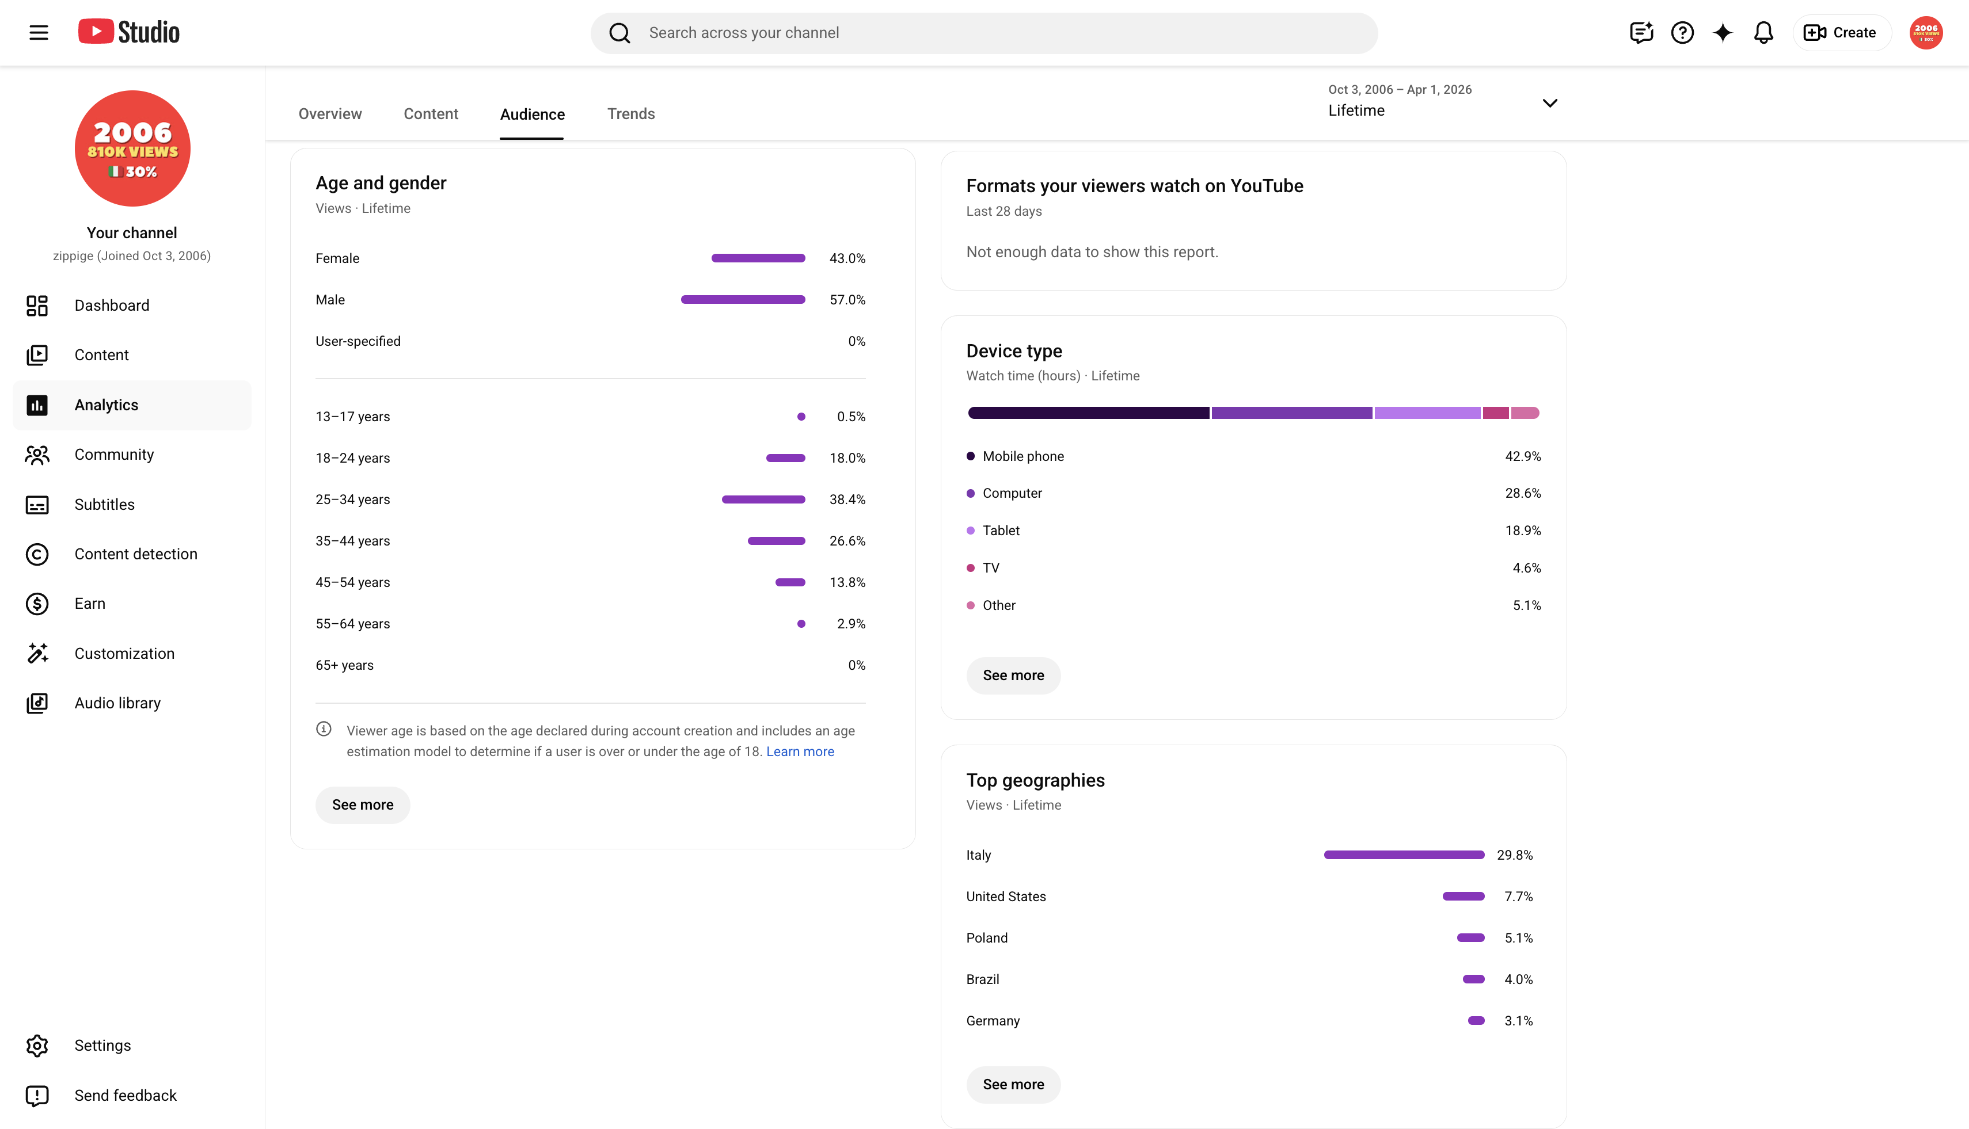The width and height of the screenshot is (1969, 1129).
Task: Click See more under Device type
Action: (x=1013, y=676)
